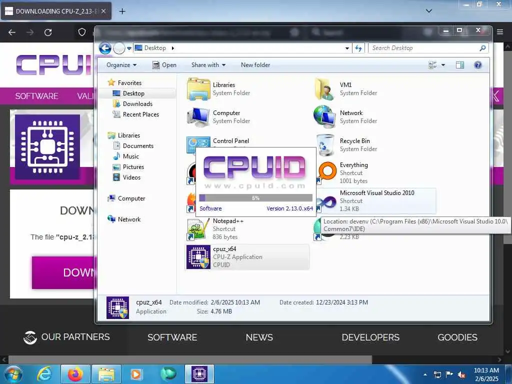This screenshot has height=384, width=512.
Task: Close the Downloading CPU-Z tab
Action: [x=103, y=11]
